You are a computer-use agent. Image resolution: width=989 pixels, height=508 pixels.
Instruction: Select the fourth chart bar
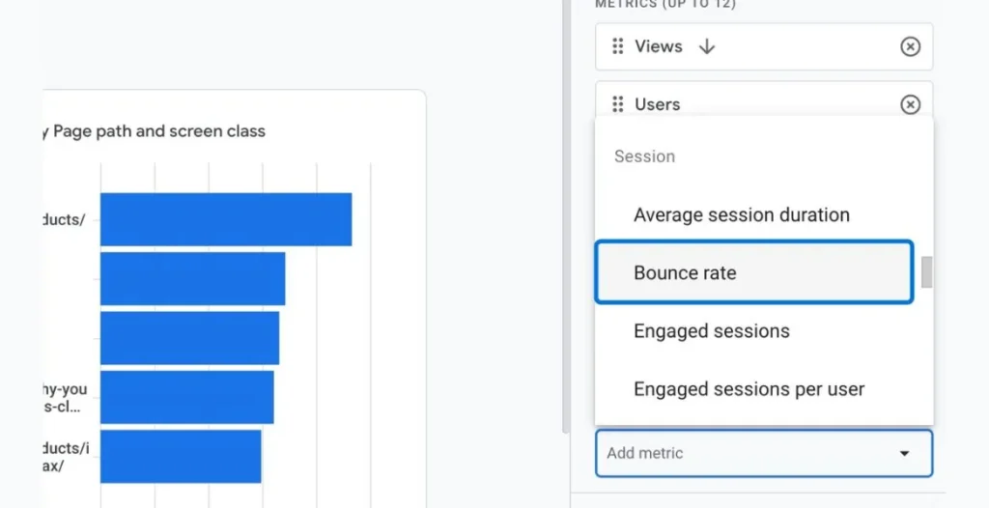click(187, 397)
